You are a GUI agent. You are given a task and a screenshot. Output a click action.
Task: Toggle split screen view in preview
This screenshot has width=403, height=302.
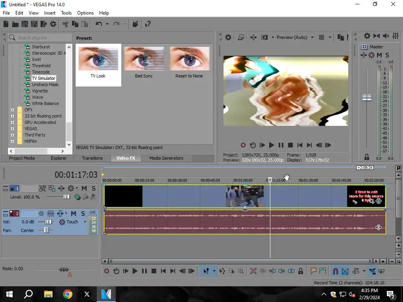click(264, 37)
